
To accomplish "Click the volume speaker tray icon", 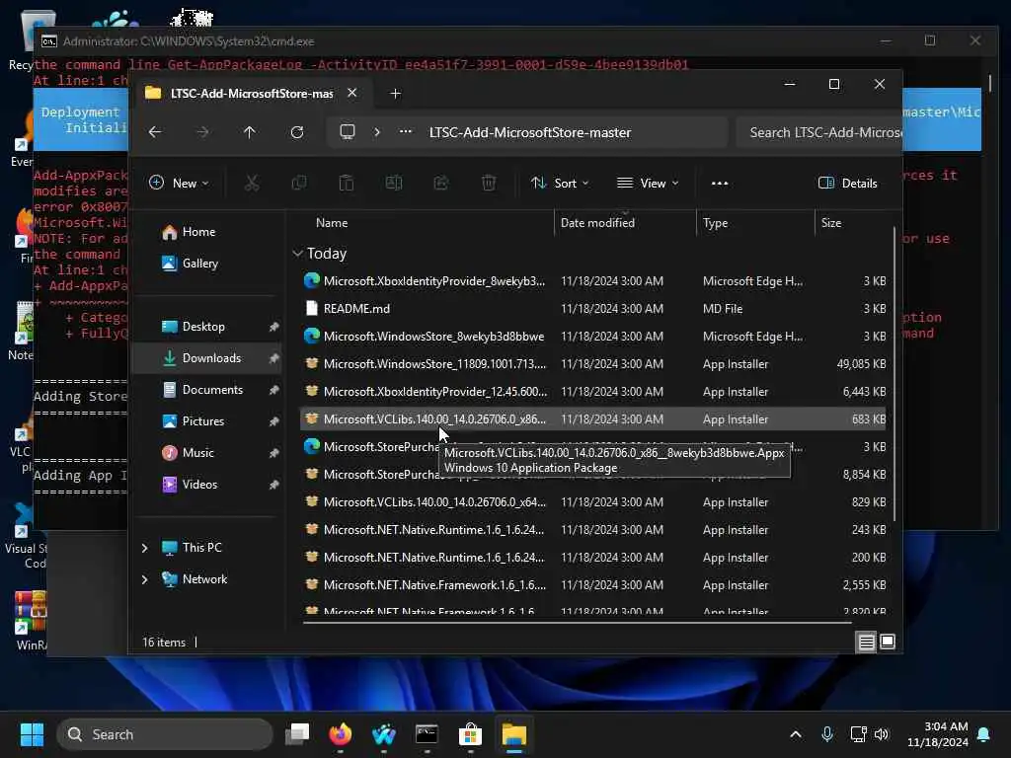I will click(x=882, y=734).
